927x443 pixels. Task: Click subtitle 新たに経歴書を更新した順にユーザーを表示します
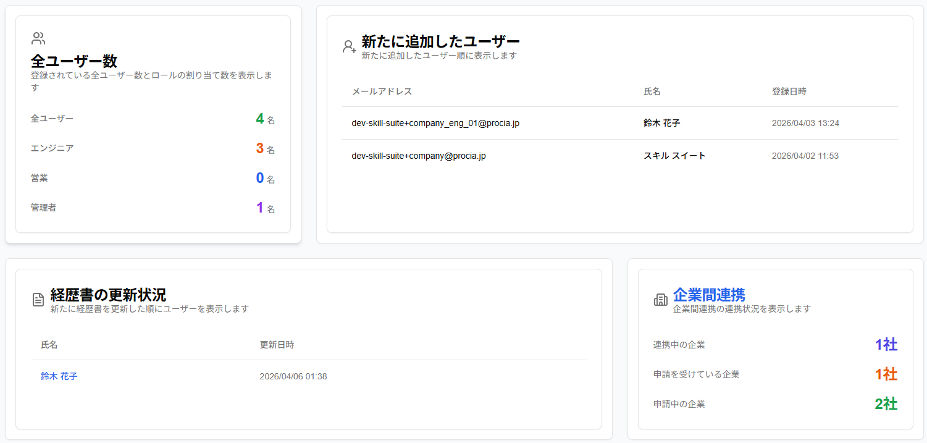click(149, 309)
